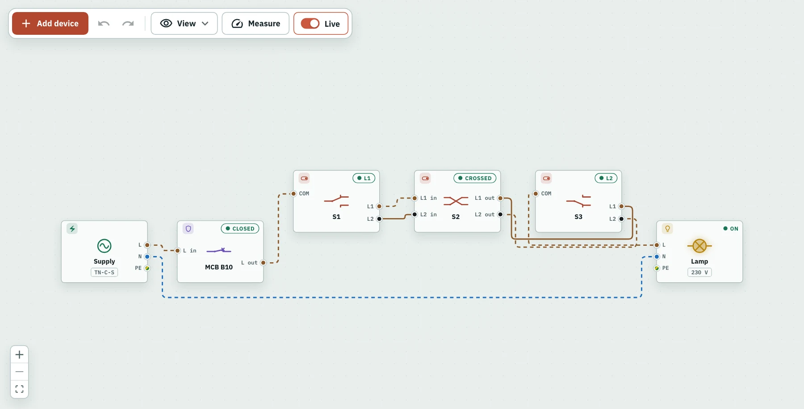Activate the Measure tool
Screen dimensions: 804x409
click(255, 24)
